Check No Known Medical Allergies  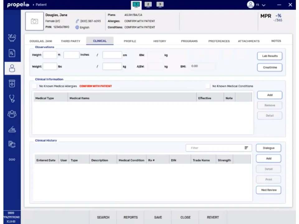coord(35,86)
